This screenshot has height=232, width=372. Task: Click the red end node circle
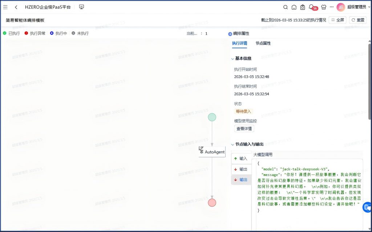pos(212,203)
